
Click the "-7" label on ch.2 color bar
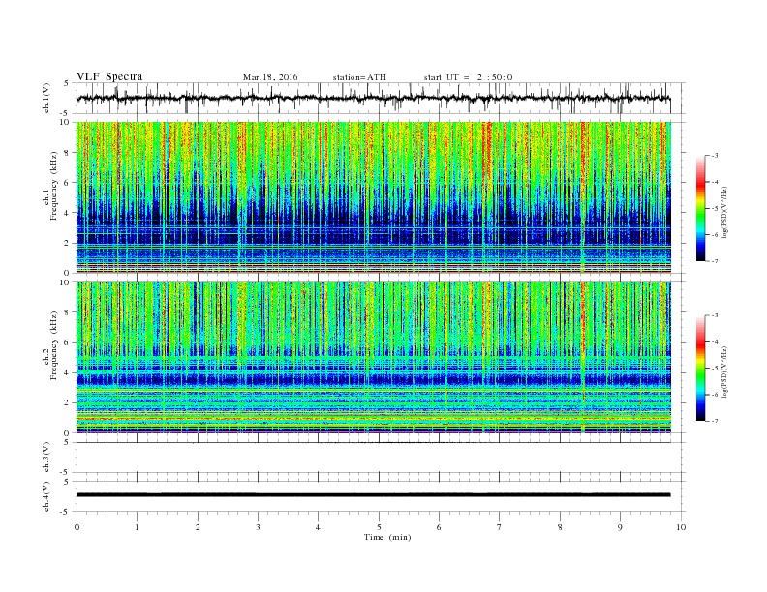[715, 421]
